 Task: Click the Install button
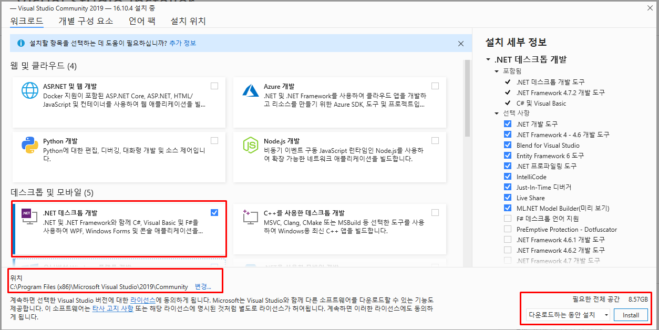click(631, 315)
